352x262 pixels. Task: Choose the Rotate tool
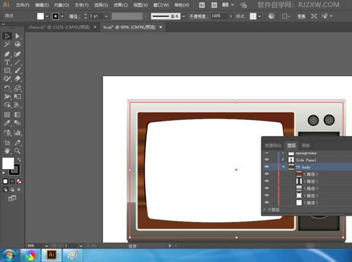7,88
